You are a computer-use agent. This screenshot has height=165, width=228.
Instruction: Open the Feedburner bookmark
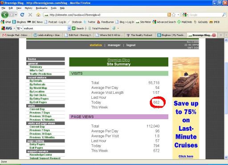106,22
